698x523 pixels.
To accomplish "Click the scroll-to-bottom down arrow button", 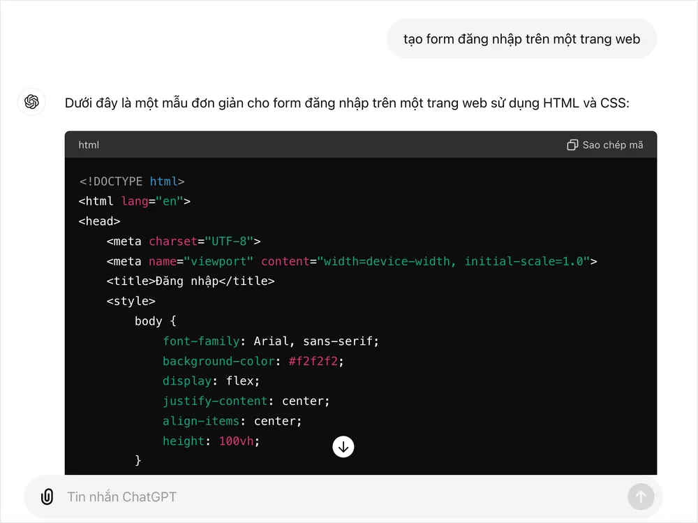I will [x=343, y=446].
